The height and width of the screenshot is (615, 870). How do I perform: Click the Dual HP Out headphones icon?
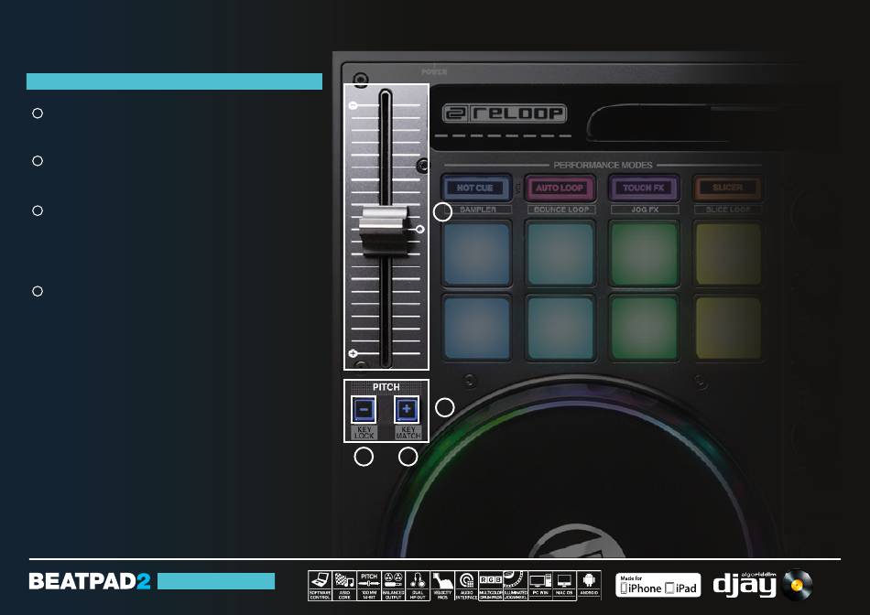click(418, 586)
